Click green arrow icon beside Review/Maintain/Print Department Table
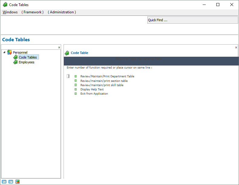 click(76, 76)
